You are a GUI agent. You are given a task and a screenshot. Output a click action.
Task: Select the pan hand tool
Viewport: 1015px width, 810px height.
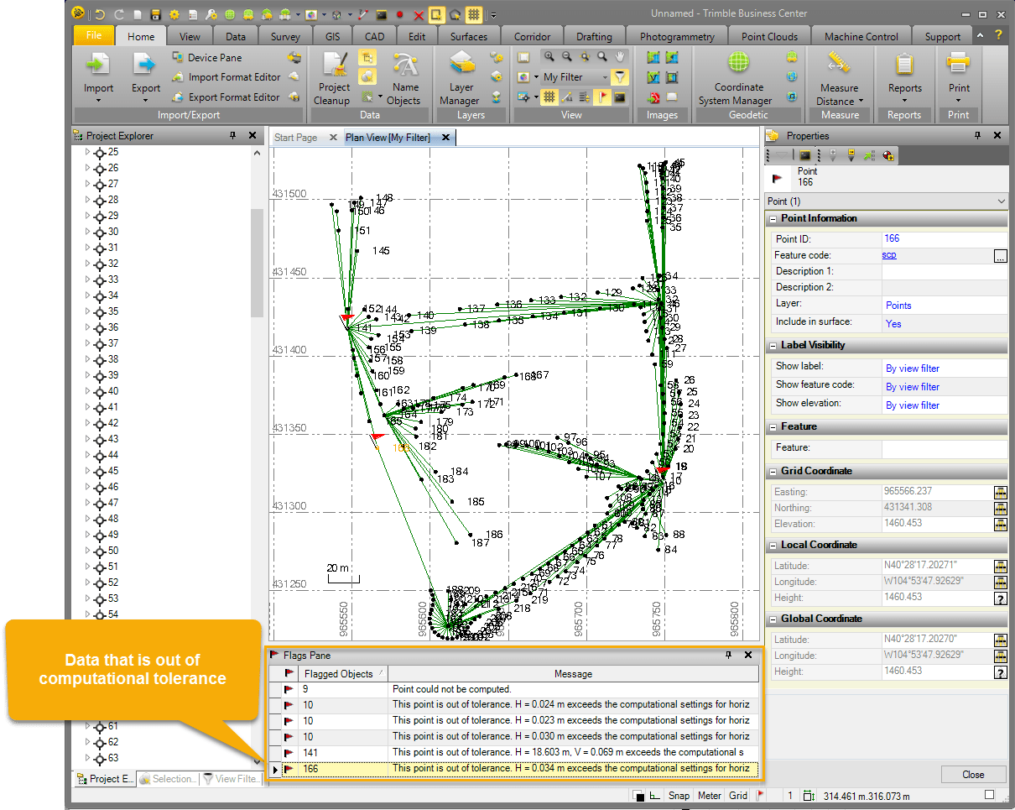click(x=620, y=56)
